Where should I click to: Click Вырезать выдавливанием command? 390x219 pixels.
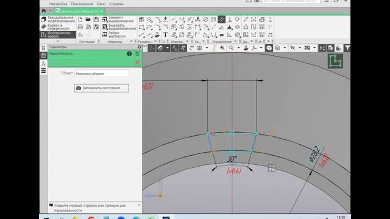119,27
